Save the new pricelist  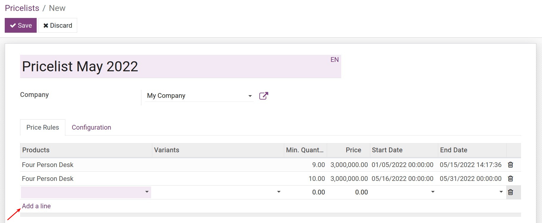pyautogui.click(x=21, y=25)
